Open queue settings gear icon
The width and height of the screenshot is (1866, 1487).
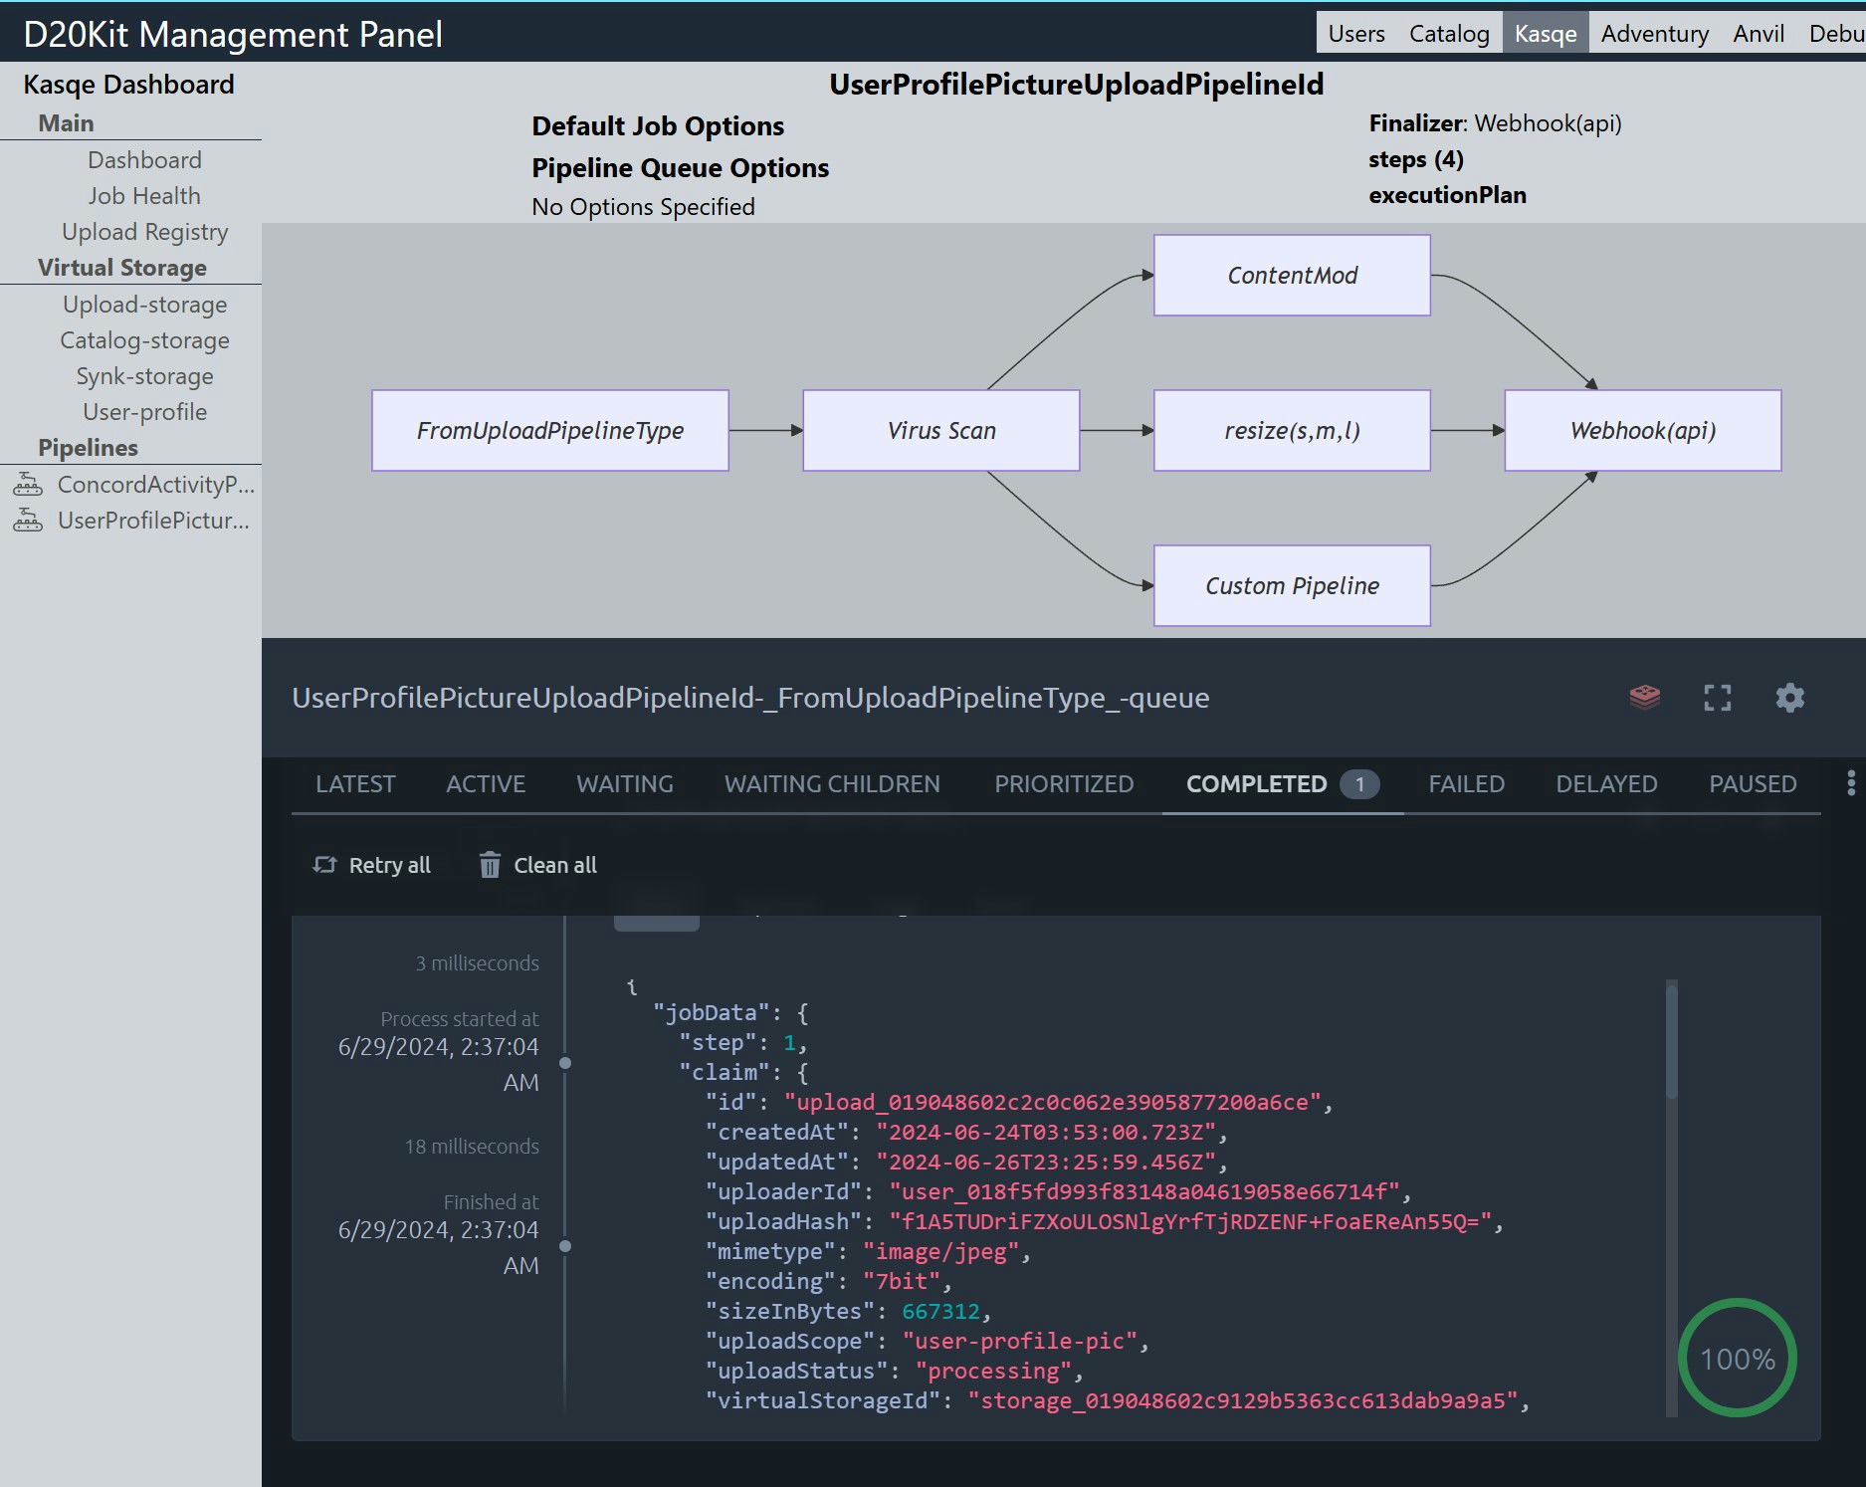[x=1789, y=698]
